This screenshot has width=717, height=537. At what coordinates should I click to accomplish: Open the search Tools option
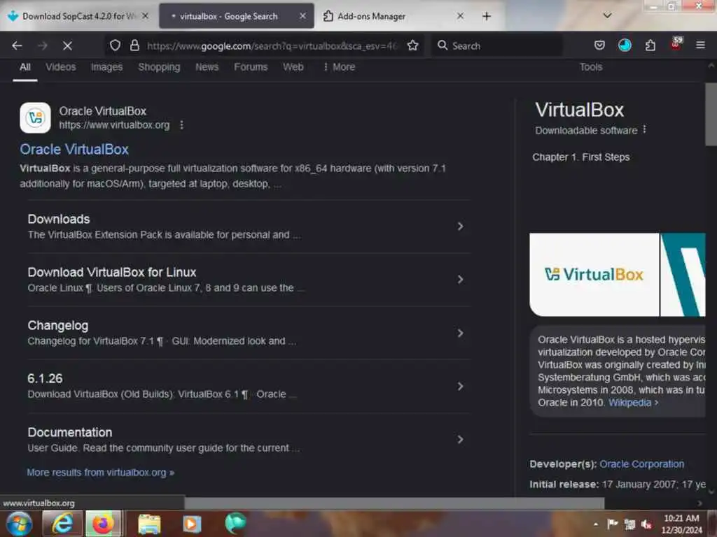(x=591, y=67)
